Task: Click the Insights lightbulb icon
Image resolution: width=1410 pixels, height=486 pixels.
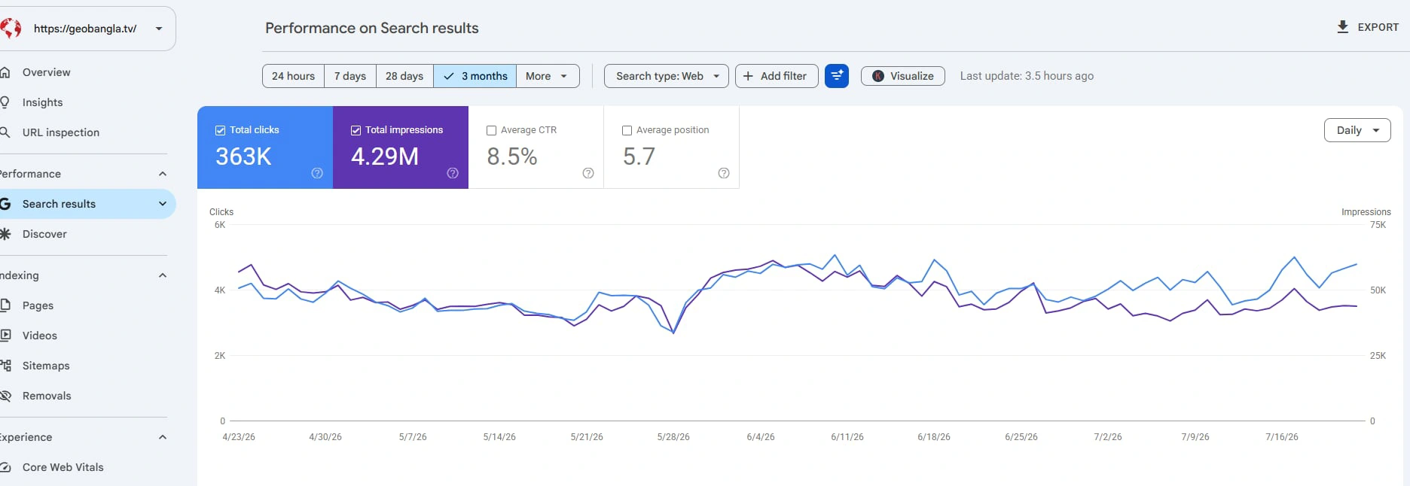Action: (x=5, y=102)
